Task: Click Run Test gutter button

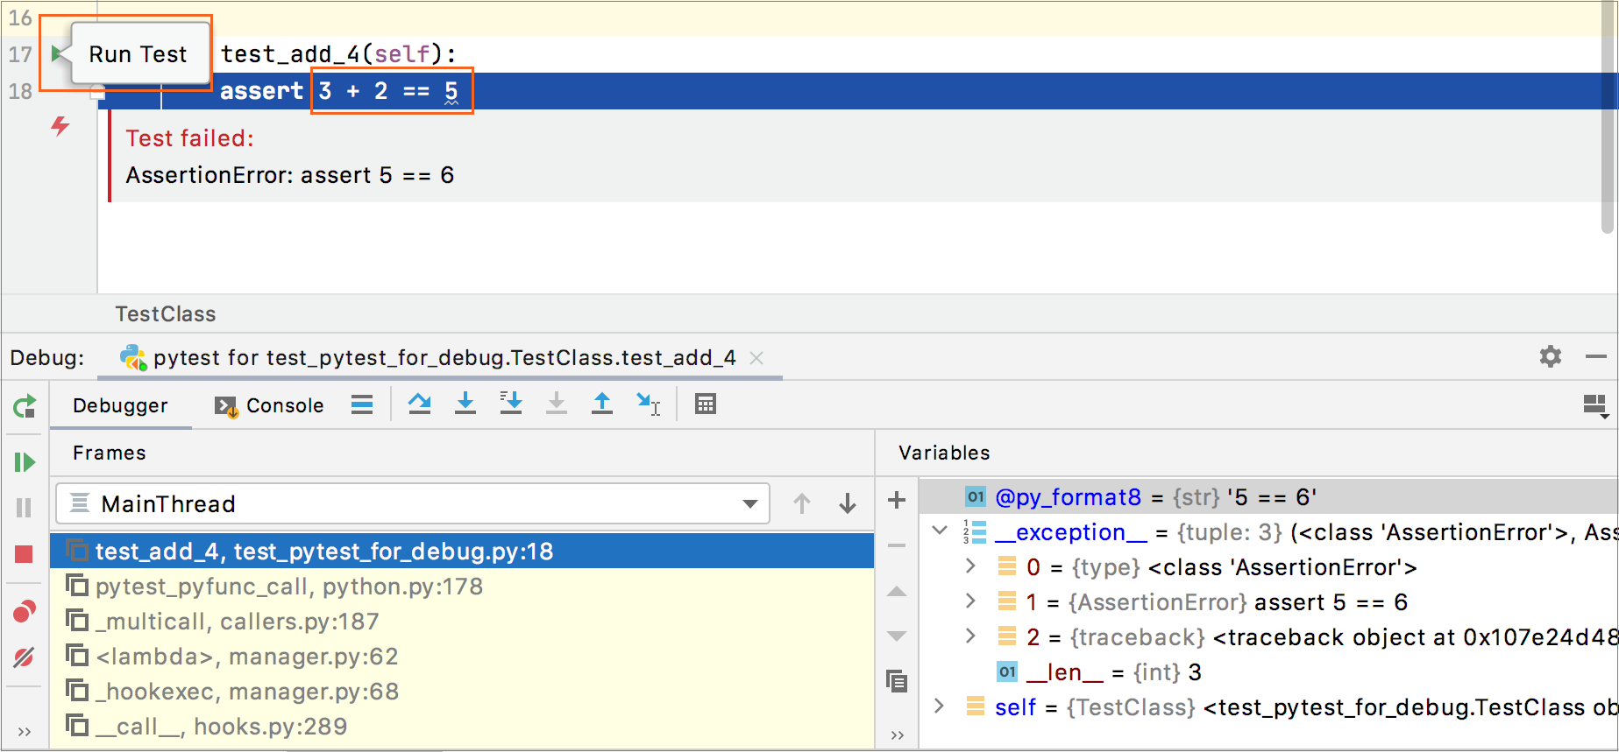Action: 58,54
